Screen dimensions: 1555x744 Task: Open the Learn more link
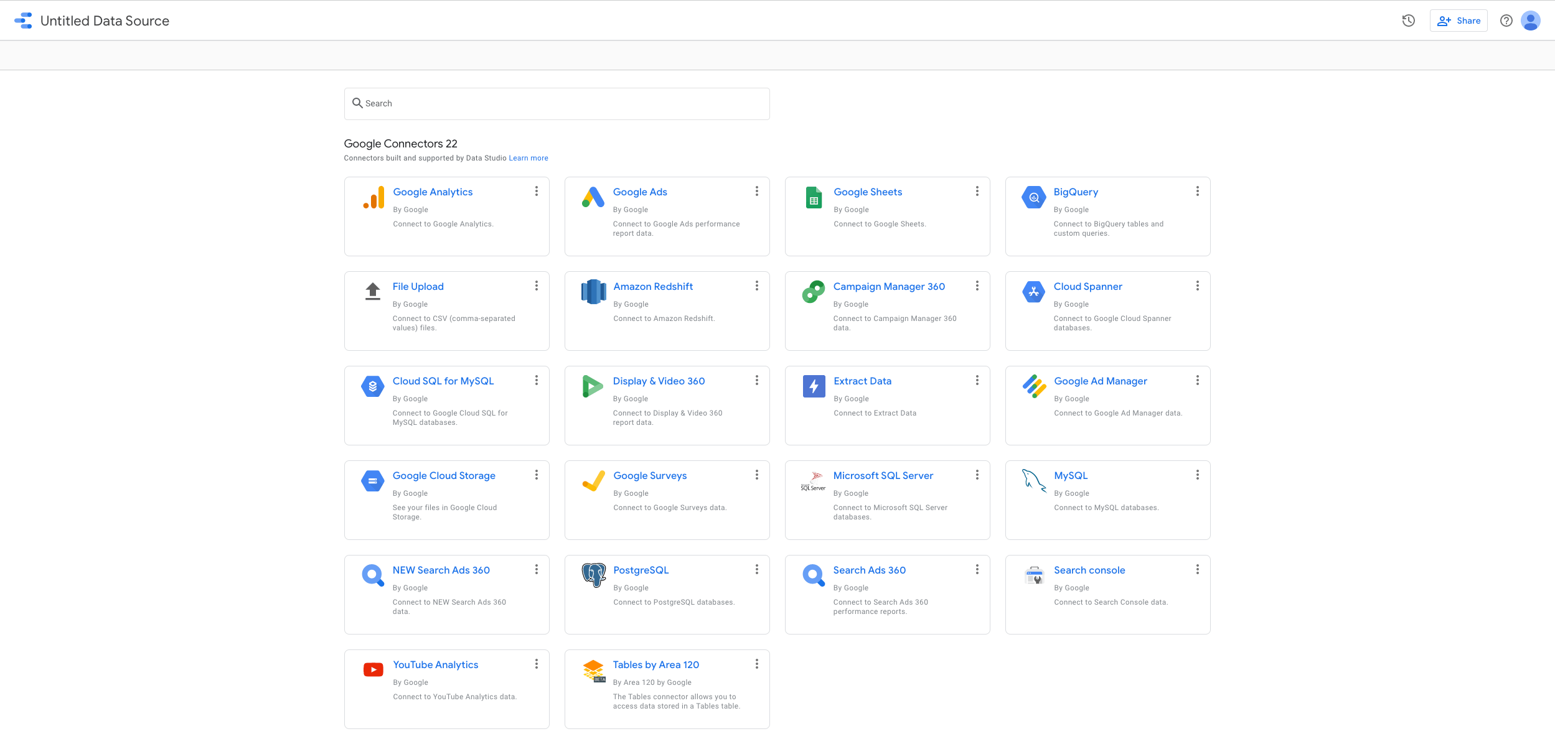[x=528, y=158]
